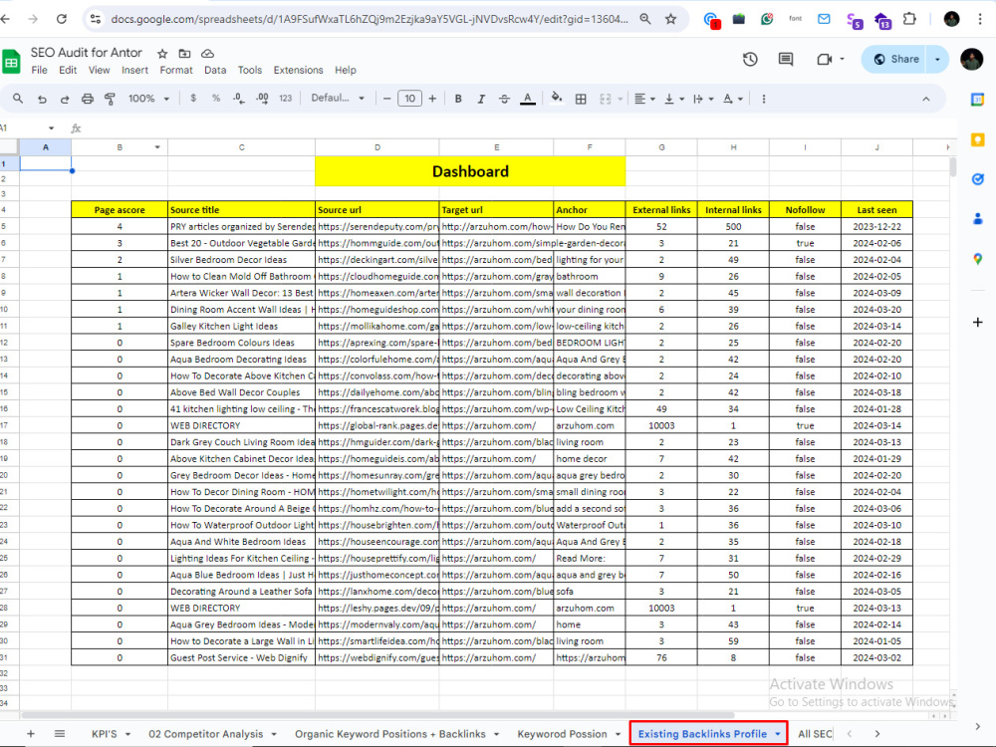Image resolution: width=996 pixels, height=747 pixels.
Task: Open the Extensions menu
Action: point(299,70)
